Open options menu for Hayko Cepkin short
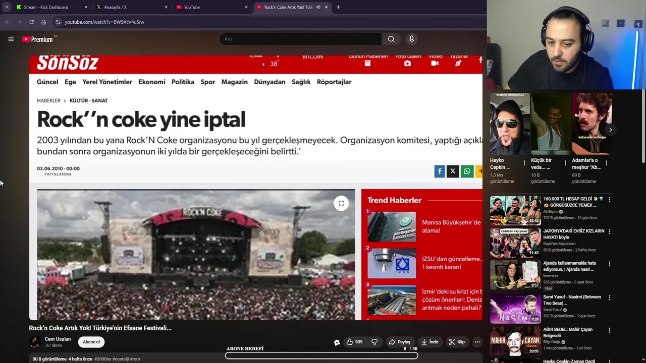 point(524,163)
